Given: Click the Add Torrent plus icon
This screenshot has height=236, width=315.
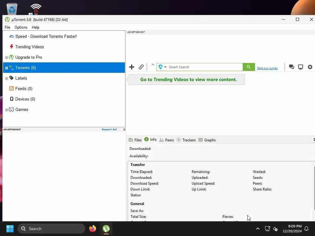Looking at the screenshot, I should (132, 67).
